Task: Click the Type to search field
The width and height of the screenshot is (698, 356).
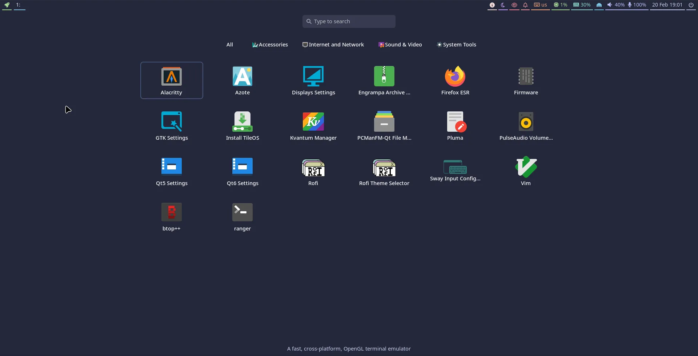Action: (x=348, y=21)
